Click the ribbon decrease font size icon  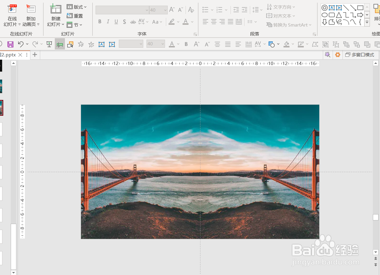180,10
